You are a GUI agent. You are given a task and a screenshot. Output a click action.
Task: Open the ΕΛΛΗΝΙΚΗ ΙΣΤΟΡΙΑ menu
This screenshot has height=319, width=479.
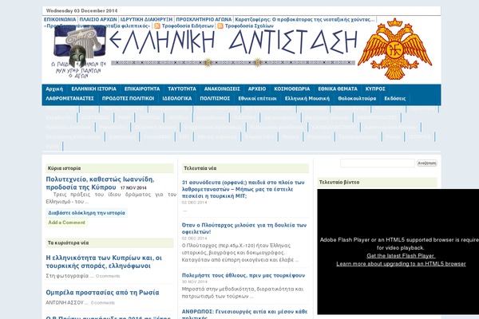pos(93,89)
